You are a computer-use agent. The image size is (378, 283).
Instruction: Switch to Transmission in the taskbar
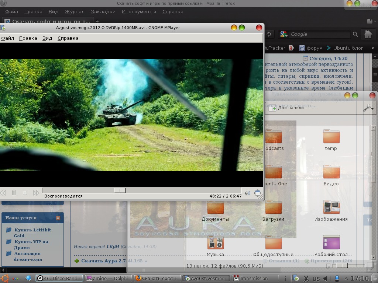coord(255,279)
